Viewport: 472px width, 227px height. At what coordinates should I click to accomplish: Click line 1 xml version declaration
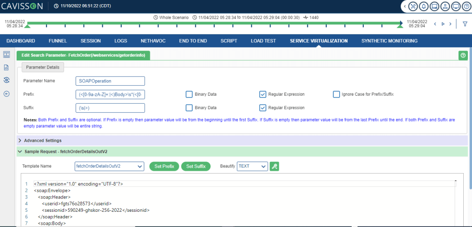pos(78,184)
